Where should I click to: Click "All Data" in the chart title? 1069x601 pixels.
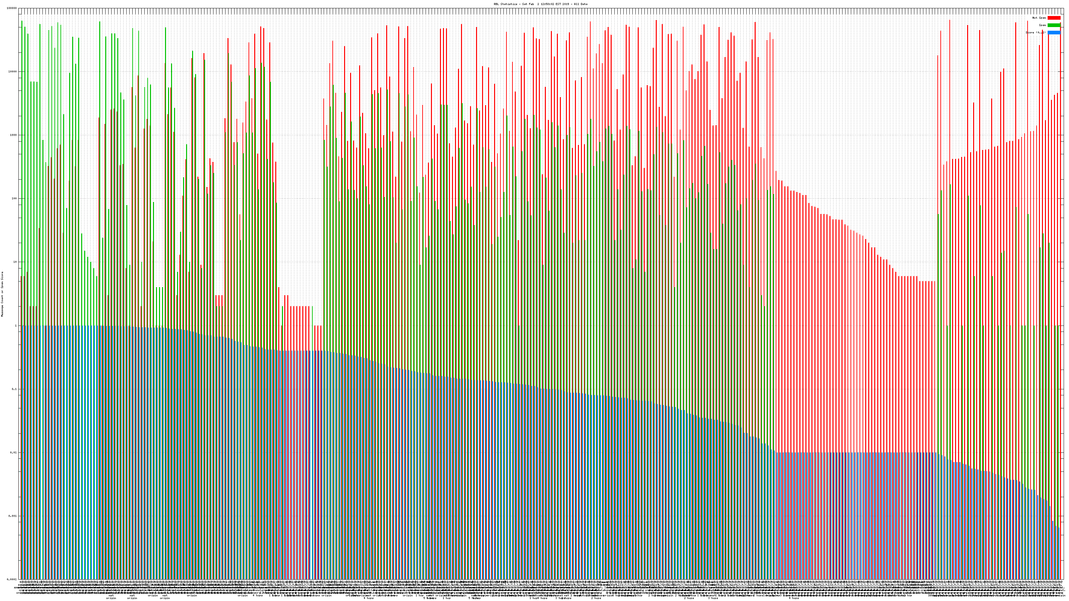(x=581, y=4)
